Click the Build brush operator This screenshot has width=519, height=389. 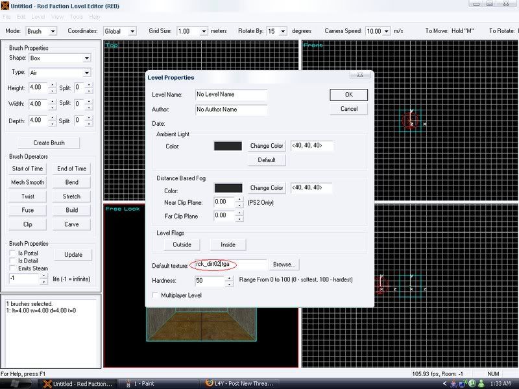coord(71,210)
